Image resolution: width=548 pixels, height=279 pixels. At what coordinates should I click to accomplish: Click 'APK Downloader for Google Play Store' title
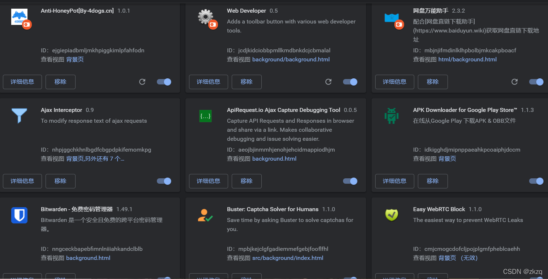(x=465, y=110)
